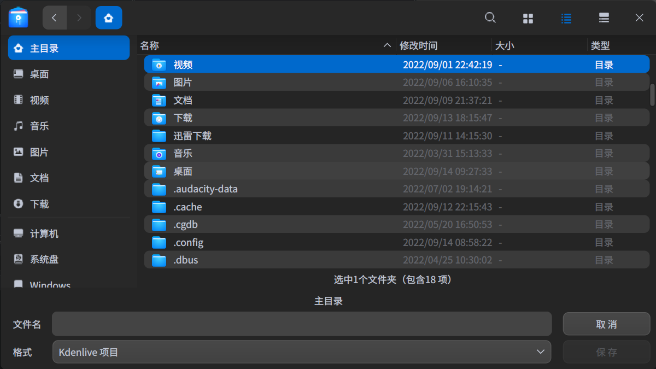Image resolution: width=656 pixels, height=369 pixels.
Task: Open 文档 in the sidebar
Action: coord(69,178)
